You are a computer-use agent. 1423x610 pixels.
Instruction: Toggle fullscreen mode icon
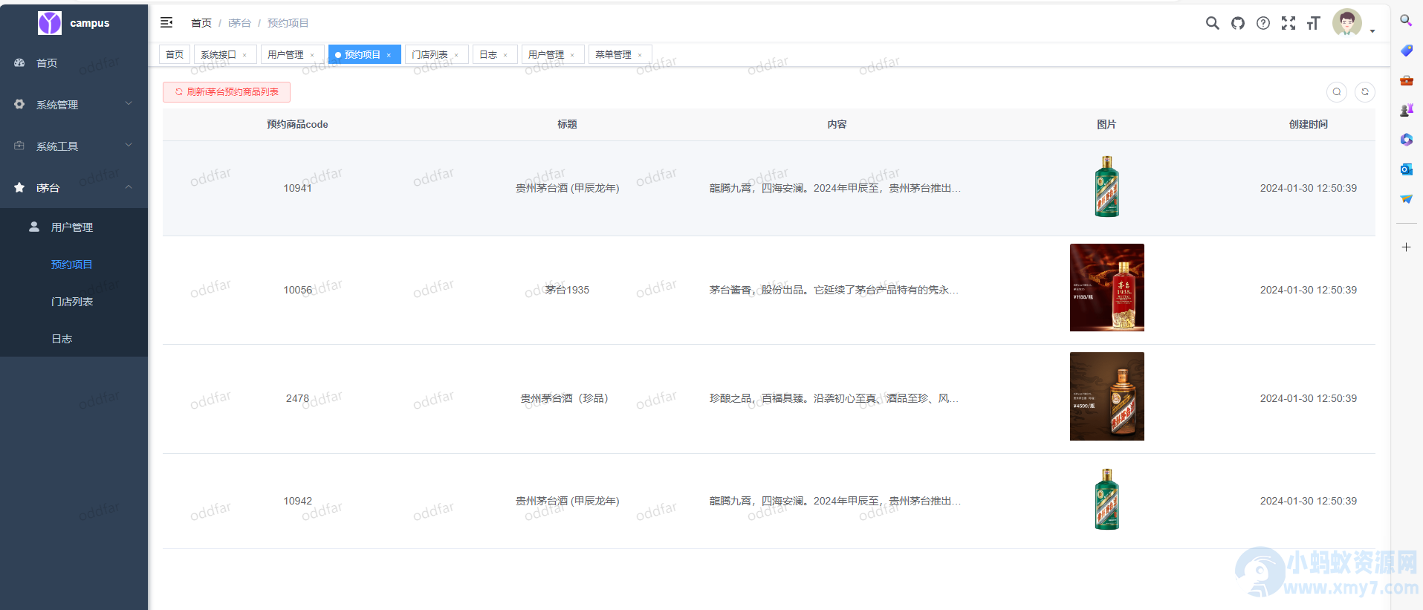pyautogui.click(x=1288, y=23)
